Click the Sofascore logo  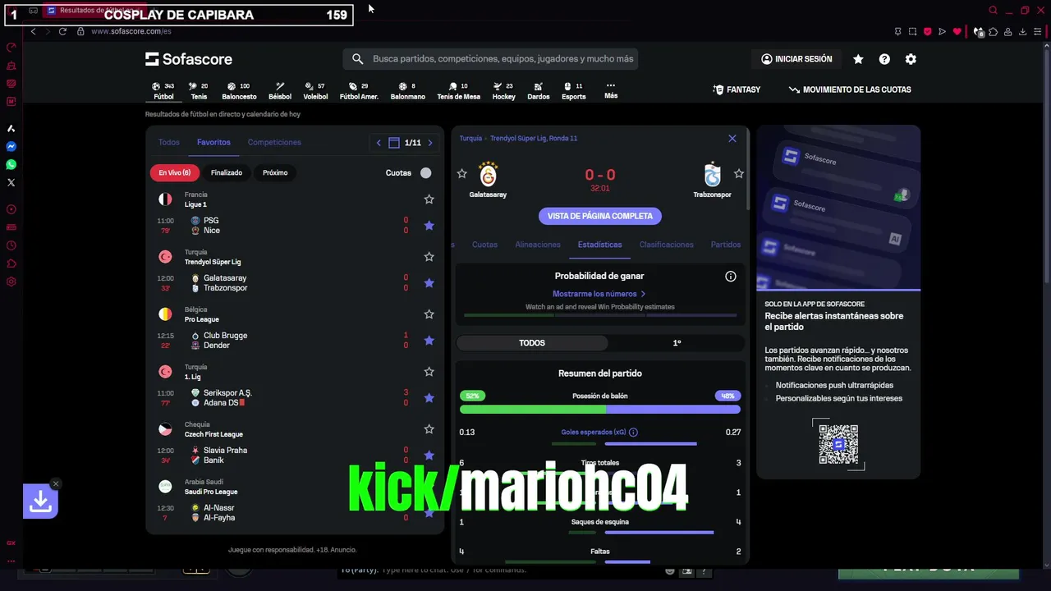point(189,59)
